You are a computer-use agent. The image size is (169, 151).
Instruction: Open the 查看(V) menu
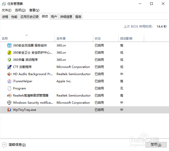point(34,10)
